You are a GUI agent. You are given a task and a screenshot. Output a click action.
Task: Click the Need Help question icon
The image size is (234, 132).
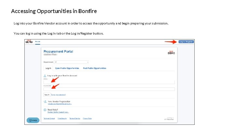45,110
